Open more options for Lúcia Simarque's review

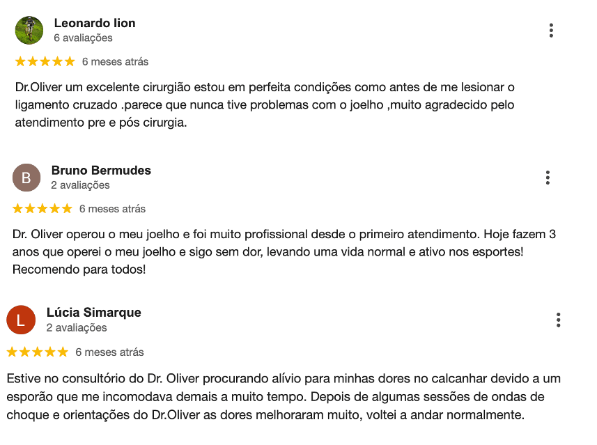pyautogui.click(x=558, y=320)
